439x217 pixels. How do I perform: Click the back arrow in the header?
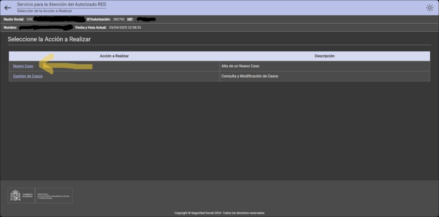pos(7,8)
